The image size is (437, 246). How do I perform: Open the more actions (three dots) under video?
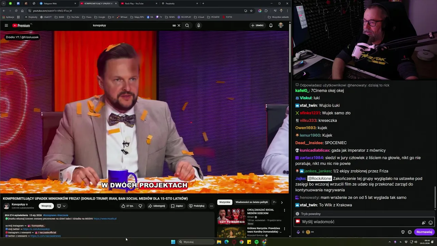click(x=211, y=206)
